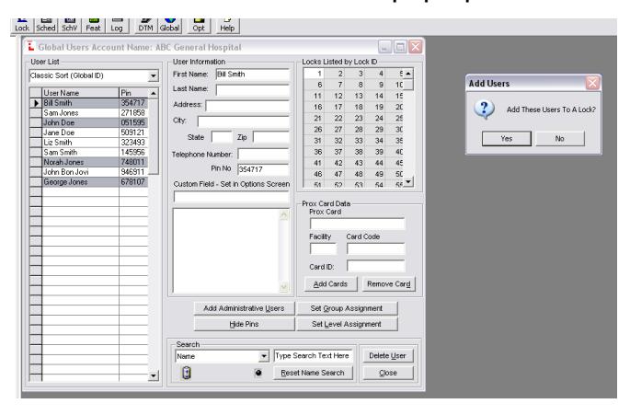
Task: Open the Log toolbar icon
Action: point(117,26)
